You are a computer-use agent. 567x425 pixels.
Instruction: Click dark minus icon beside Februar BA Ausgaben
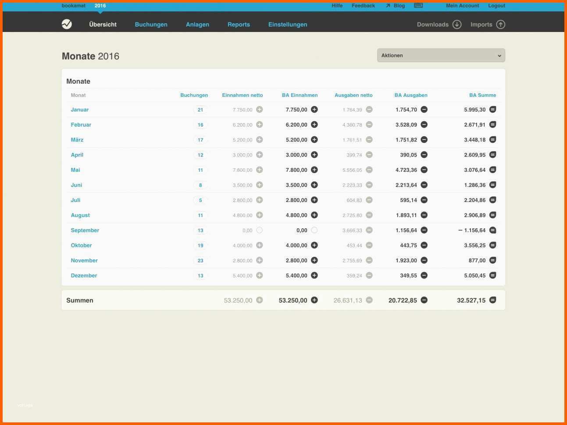[424, 124]
